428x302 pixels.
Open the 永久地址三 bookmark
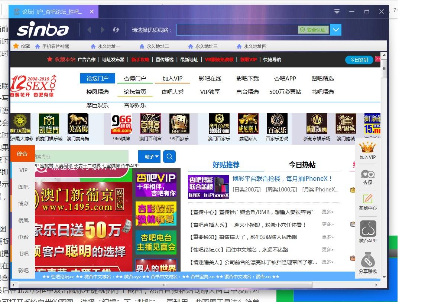202,46
